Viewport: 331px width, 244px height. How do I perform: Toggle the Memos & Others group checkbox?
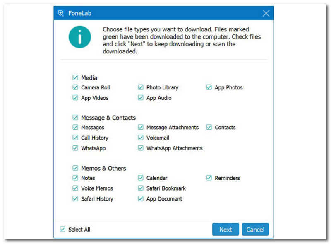coord(75,168)
